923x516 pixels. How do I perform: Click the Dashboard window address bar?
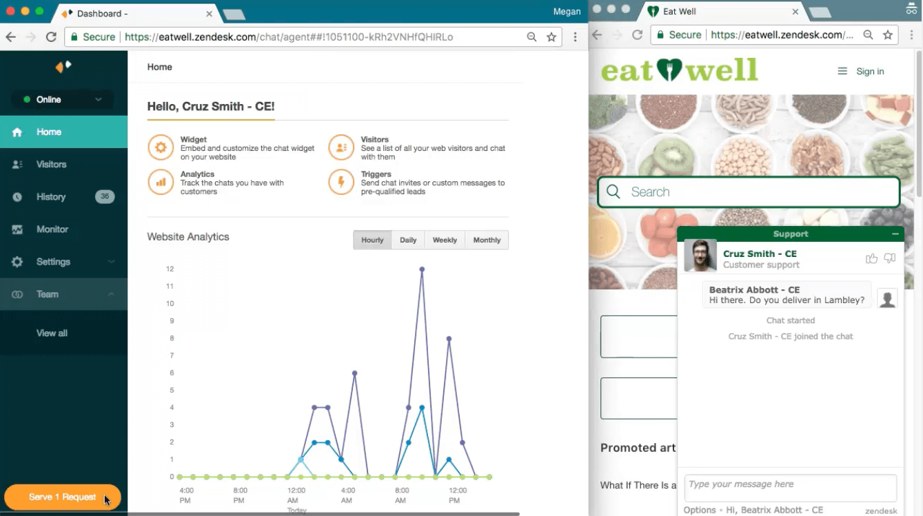coord(312,37)
